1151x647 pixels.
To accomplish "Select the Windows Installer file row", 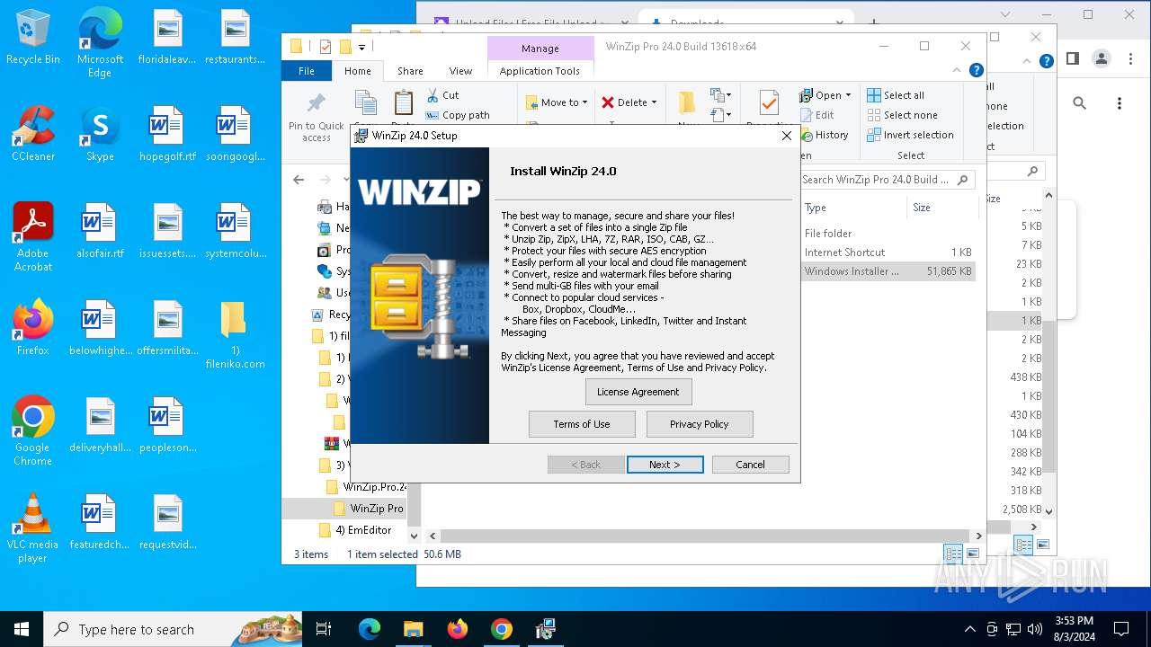I will [x=888, y=271].
